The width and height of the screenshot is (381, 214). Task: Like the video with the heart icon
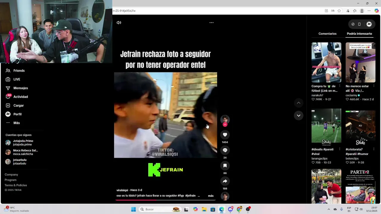(225, 135)
